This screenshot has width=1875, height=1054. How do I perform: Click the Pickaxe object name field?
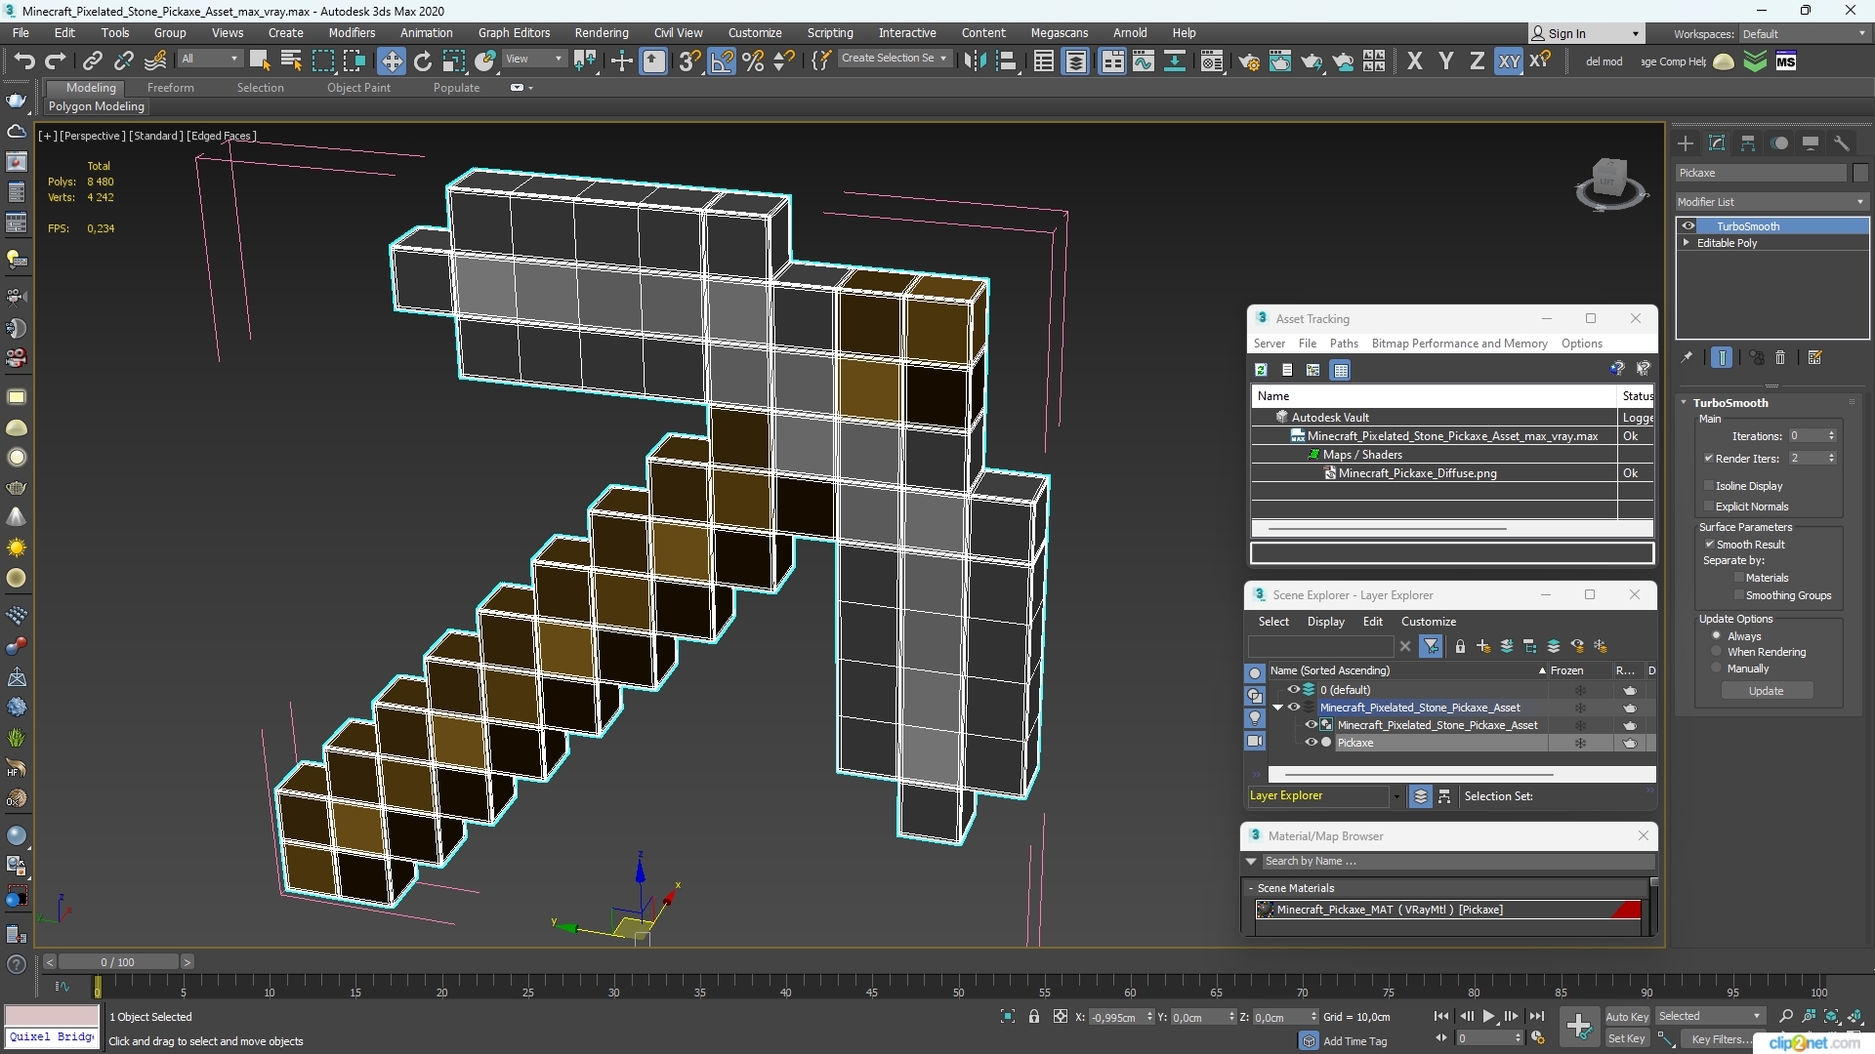1761,173
